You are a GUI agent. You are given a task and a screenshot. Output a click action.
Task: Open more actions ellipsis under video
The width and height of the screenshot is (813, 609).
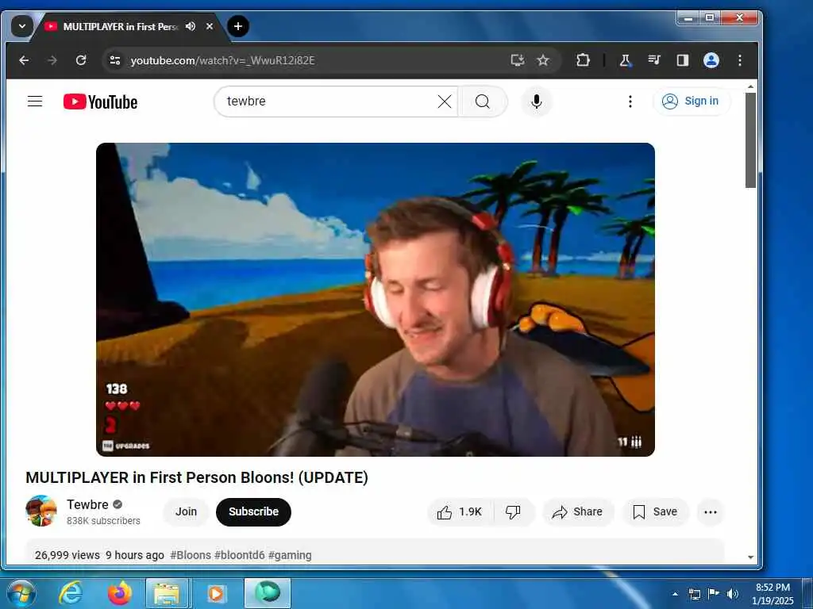711,512
